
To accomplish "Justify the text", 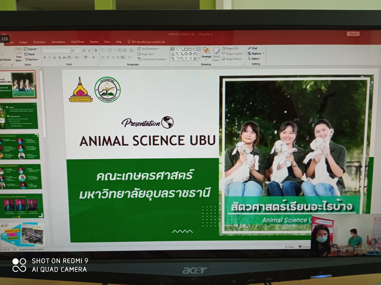I will click(118, 58).
